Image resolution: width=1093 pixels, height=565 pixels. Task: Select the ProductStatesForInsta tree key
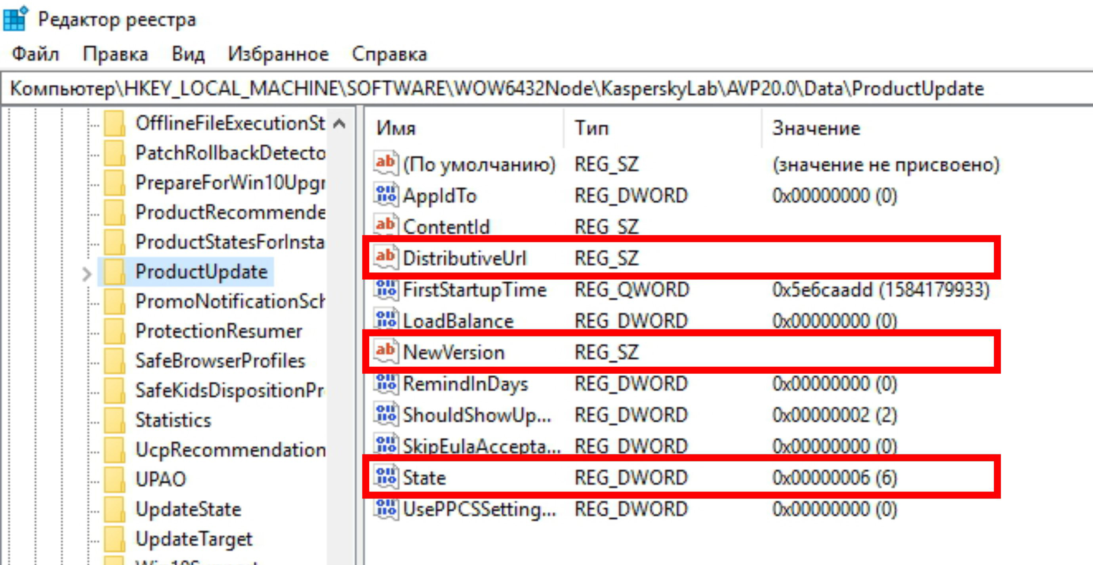pos(230,242)
